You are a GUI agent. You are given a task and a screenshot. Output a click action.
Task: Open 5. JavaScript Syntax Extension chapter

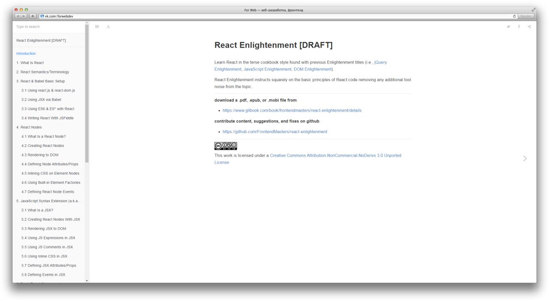click(x=49, y=201)
